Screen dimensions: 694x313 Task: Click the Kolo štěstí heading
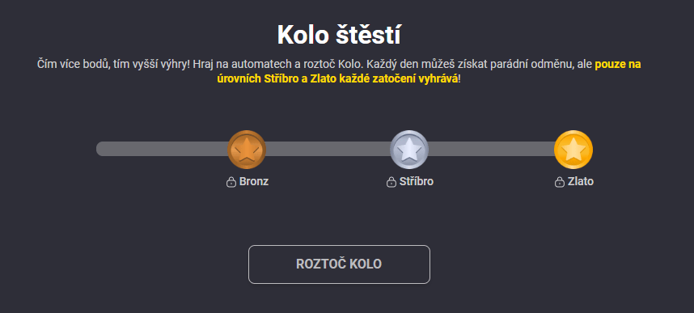(x=339, y=36)
